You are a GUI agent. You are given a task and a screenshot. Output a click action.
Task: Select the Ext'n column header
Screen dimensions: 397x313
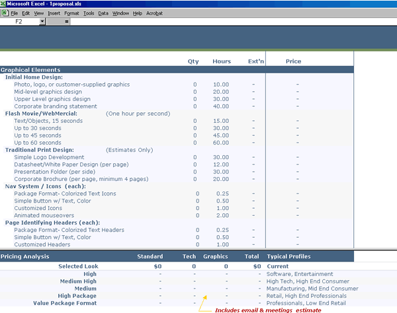[256, 61]
